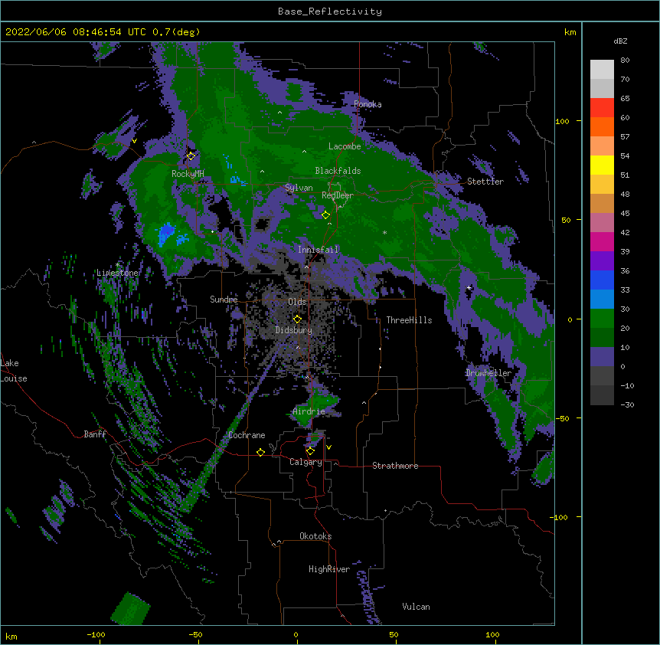Click the Innisfail city label
Image resolution: width=660 pixels, height=645 pixels.
click(x=318, y=250)
